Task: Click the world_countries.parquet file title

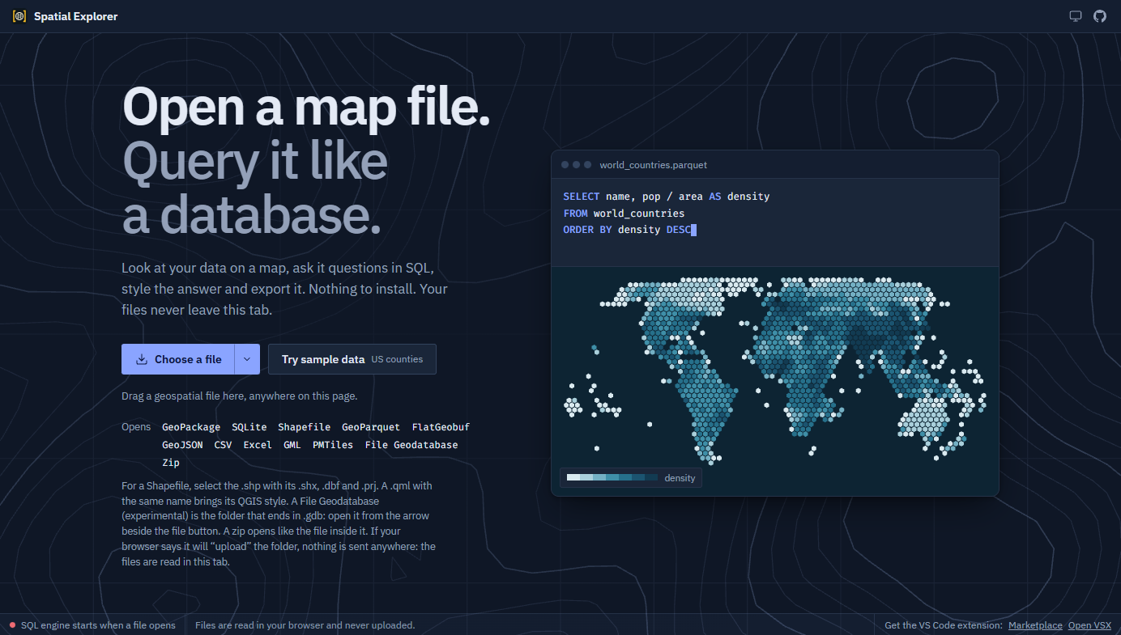Action: pyautogui.click(x=653, y=165)
